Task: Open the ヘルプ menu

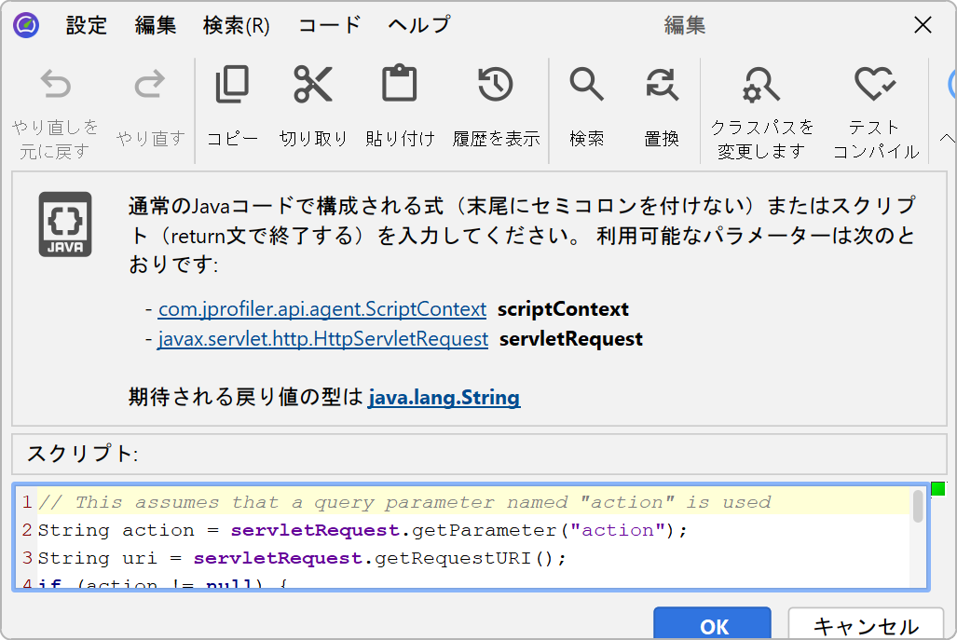Action: tap(418, 25)
